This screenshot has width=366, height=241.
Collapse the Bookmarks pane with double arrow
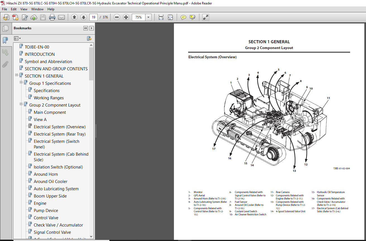(86, 28)
